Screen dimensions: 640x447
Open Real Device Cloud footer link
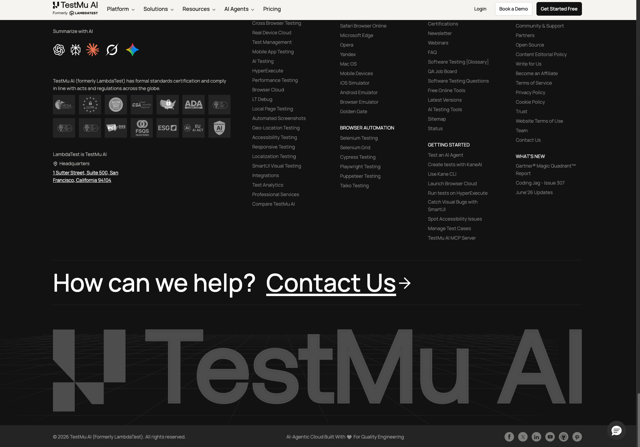[x=272, y=33]
